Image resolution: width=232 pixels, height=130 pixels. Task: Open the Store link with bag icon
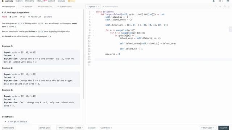(x=72, y=1)
